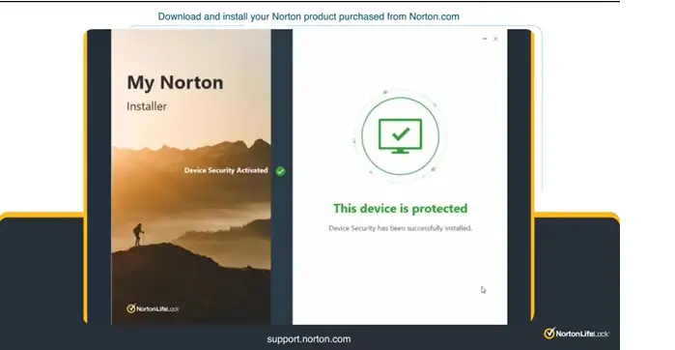This screenshot has width=675, height=350.
Task: Select the Device Security Activated step label
Action: pos(226,170)
